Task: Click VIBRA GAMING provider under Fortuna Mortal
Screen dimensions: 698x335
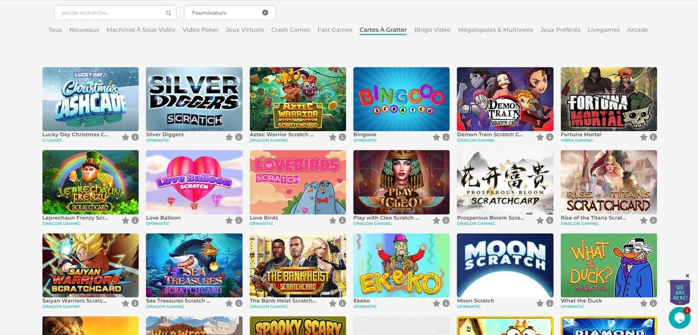Action: (x=577, y=141)
